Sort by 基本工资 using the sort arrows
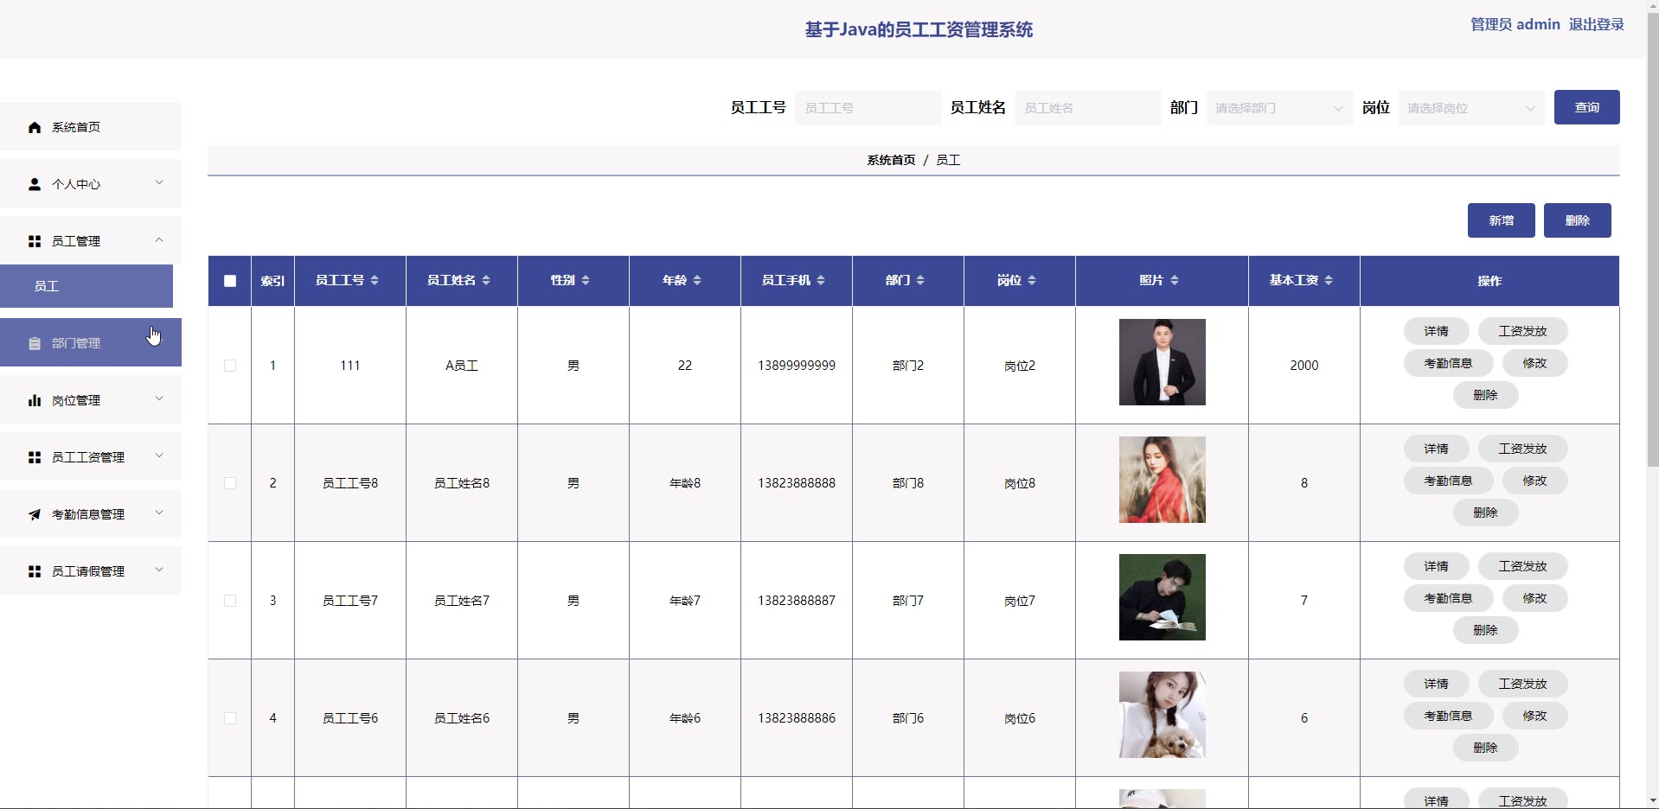1659x809 pixels. click(x=1329, y=280)
